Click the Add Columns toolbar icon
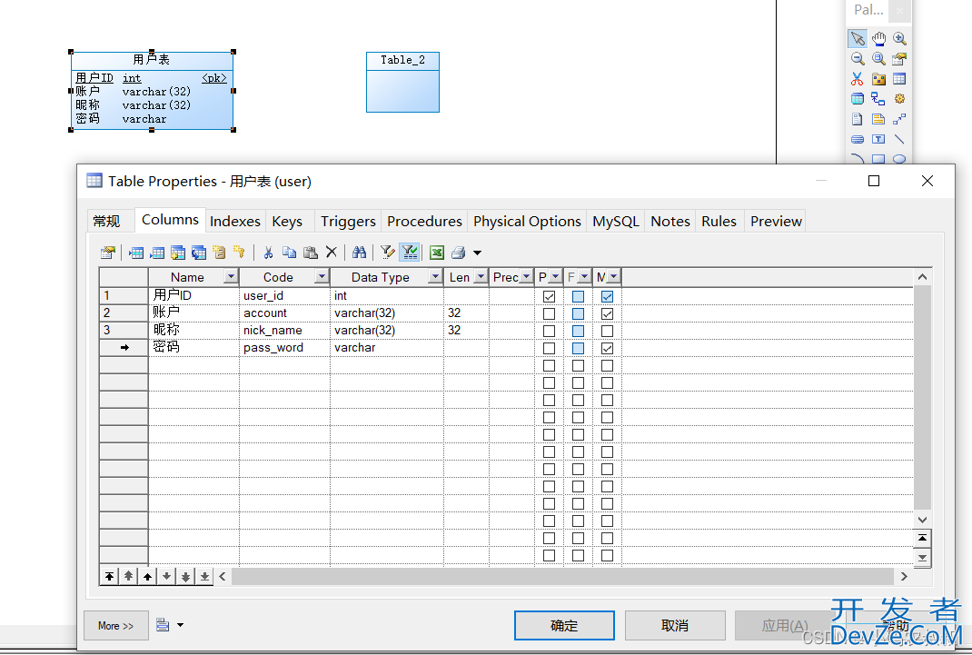 click(x=178, y=253)
